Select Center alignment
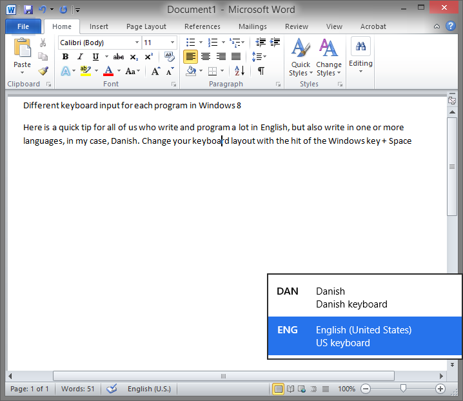The width and height of the screenshot is (463, 401). (206, 57)
